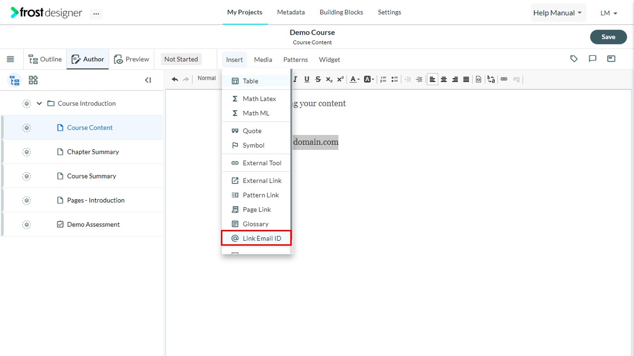Viewport: 634px width, 356px height.
Task: Justify the text
Action: [466, 79]
